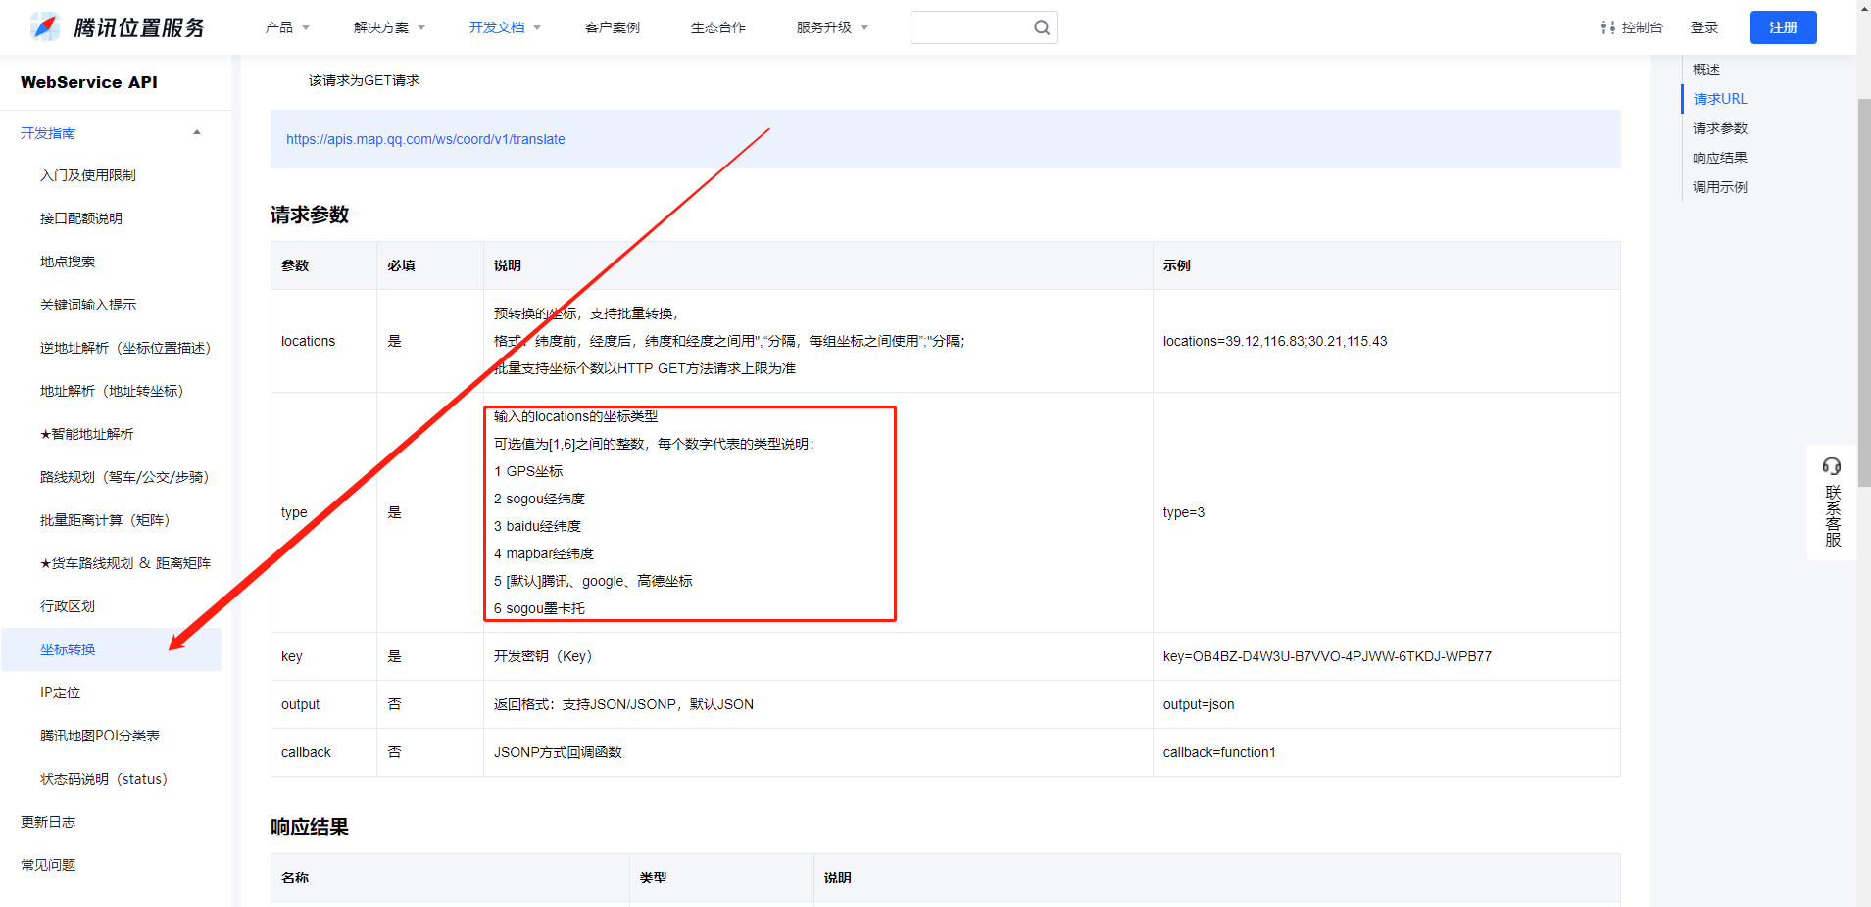Collapse the 开发指南 sidebar section

click(197, 132)
